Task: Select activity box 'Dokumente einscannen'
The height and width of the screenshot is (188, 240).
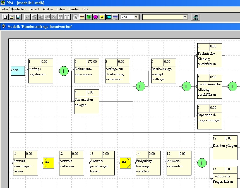Action: point(87,74)
